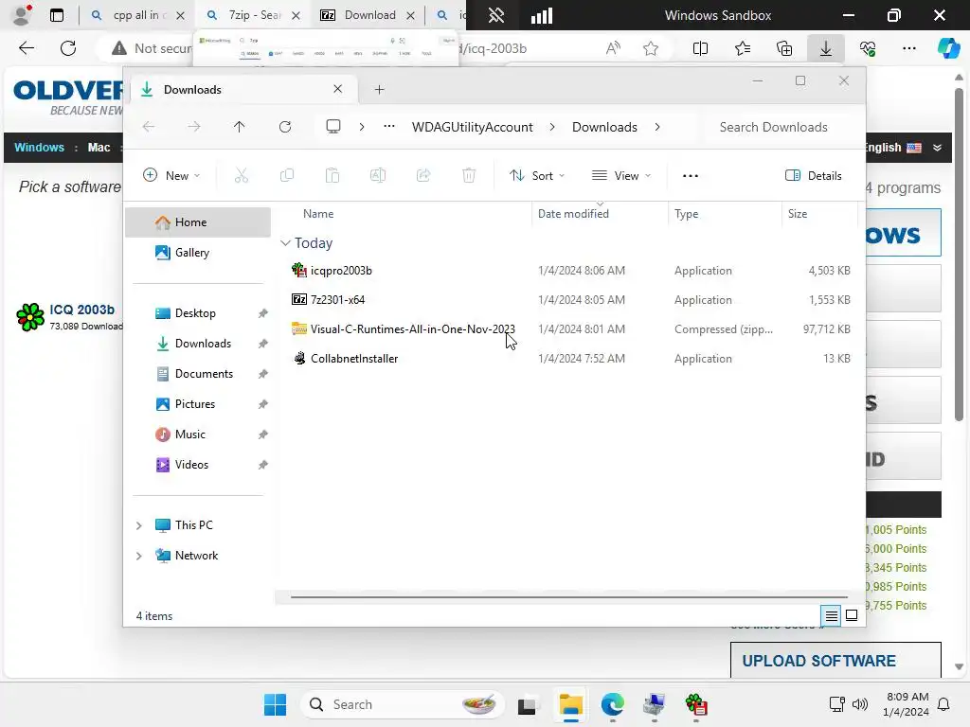970x727 pixels.
Task: Click the Share icon in Explorer toolbar
Action: click(x=423, y=175)
